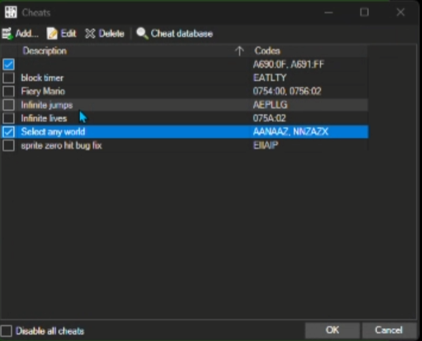Sort list by Description column header

pyautogui.click(x=44, y=51)
